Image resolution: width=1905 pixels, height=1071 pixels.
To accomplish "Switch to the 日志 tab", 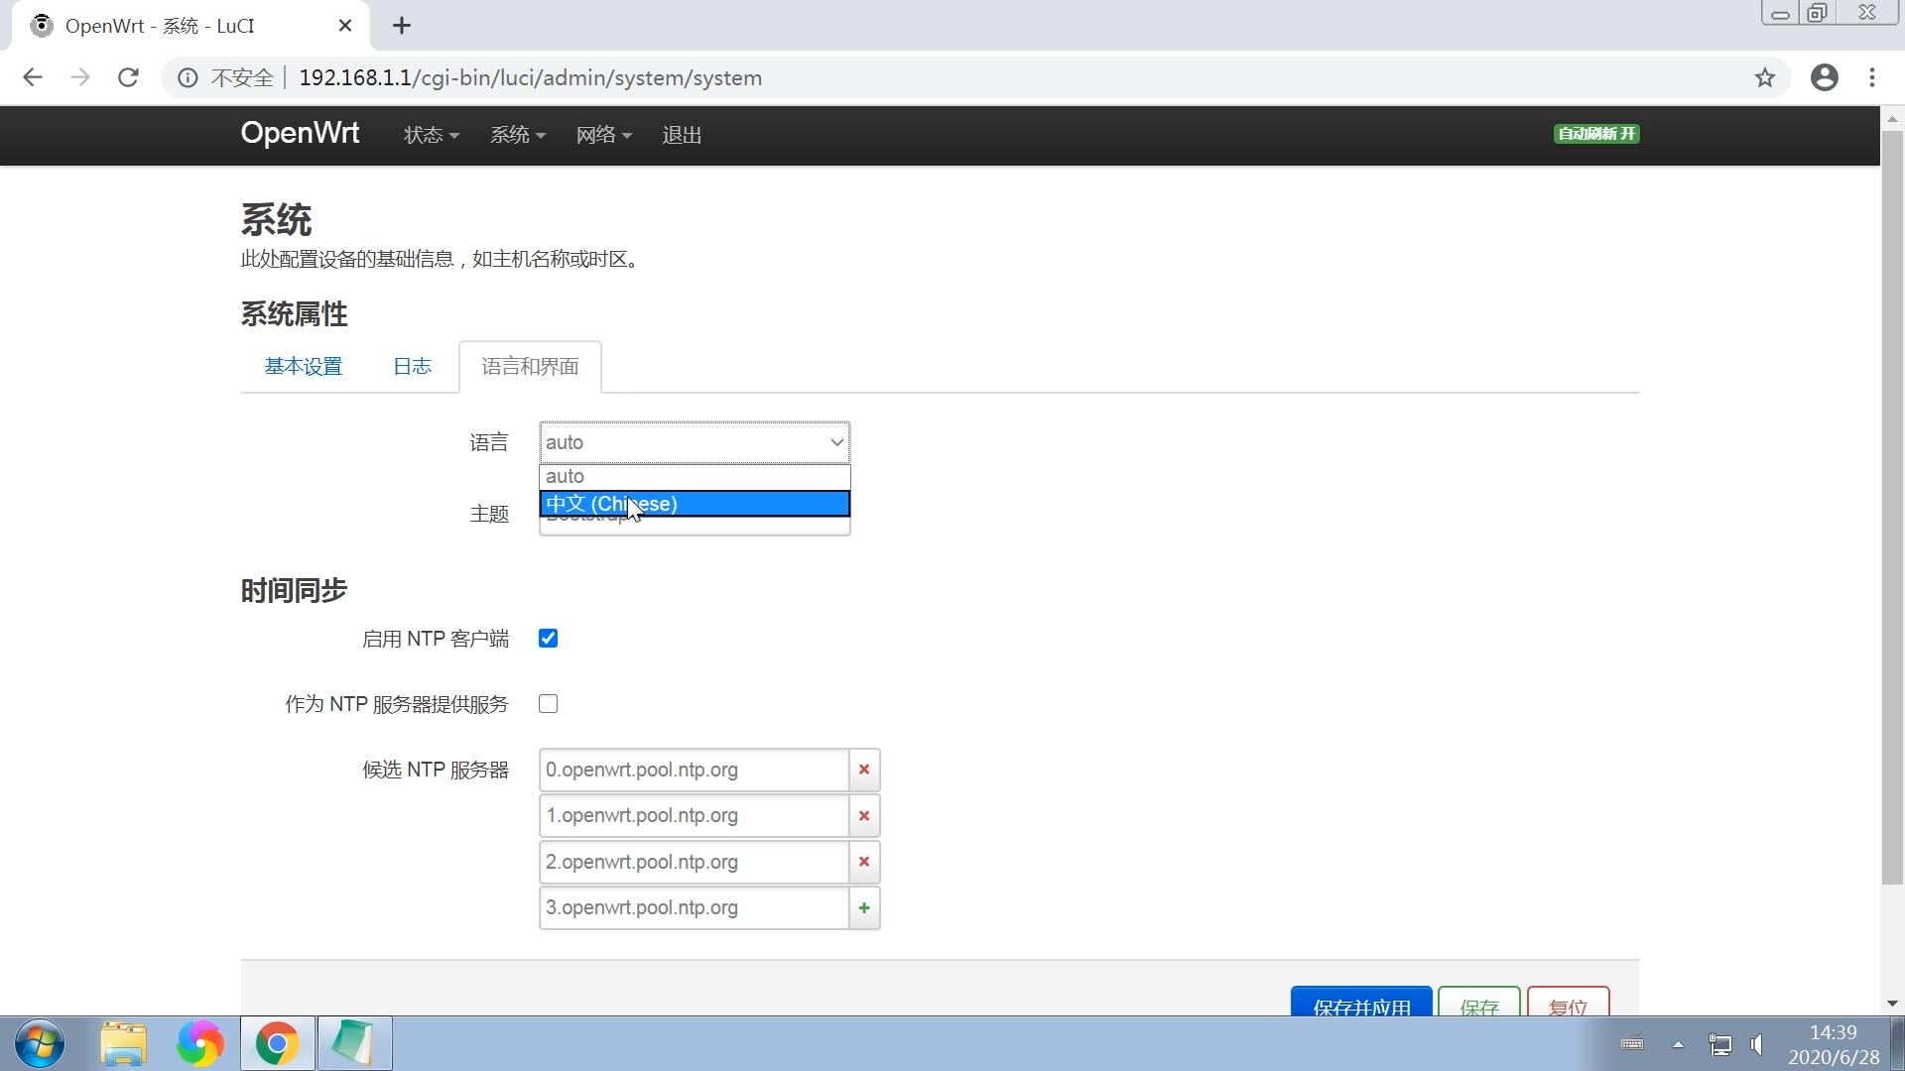I will click(x=412, y=366).
